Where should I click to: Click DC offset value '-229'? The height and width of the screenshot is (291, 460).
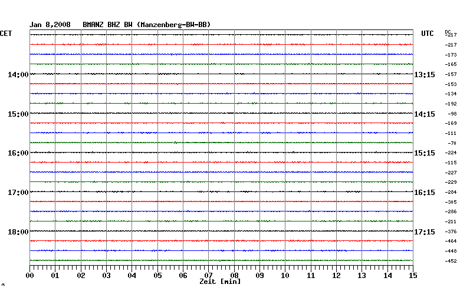tap(451, 182)
